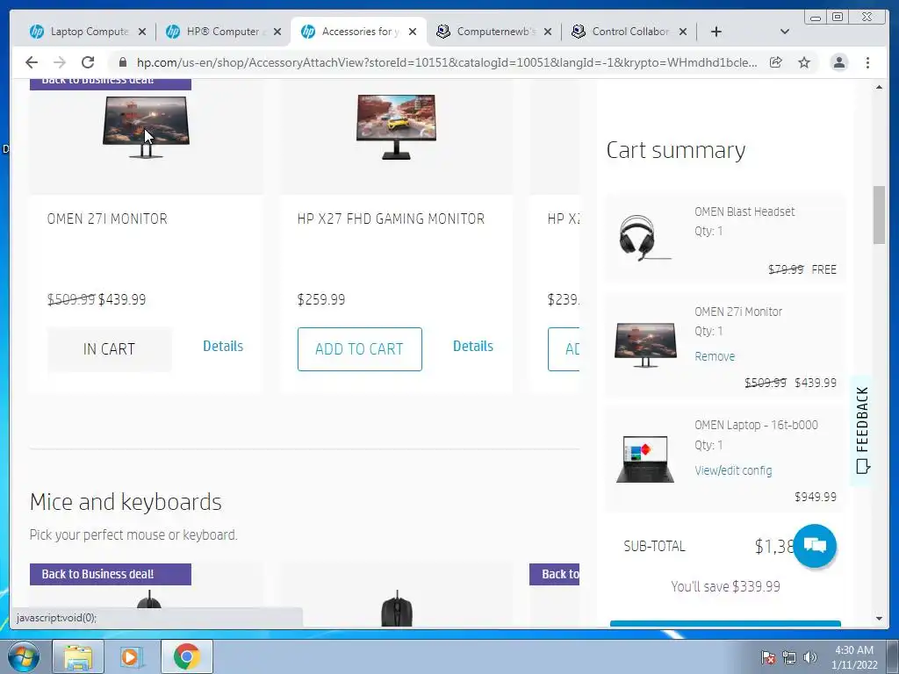The width and height of the screenshot is (899, 674).
Task: Click the scrollbar down arrow
Action: tap(879, 619)
